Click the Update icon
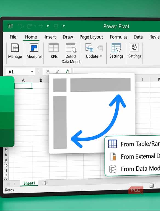Viewport: 160px width, 211px height. (89, 48)
